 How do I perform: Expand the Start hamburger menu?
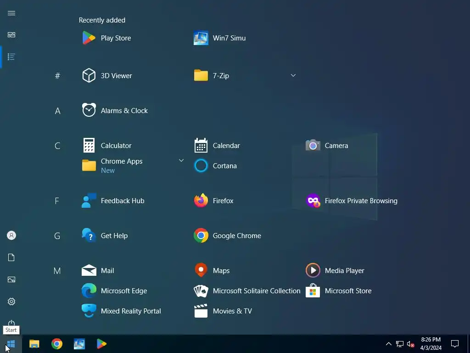pos(11,13)
